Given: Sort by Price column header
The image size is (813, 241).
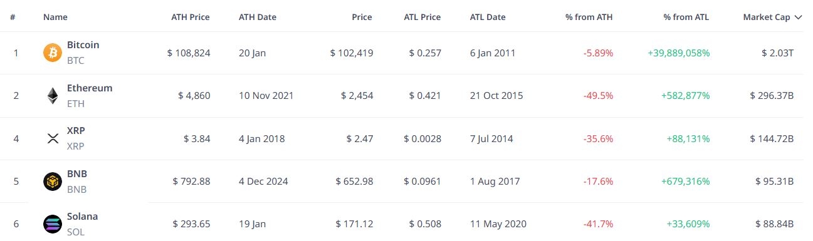Looking at the screenshot, I should (x=362, y=18).
